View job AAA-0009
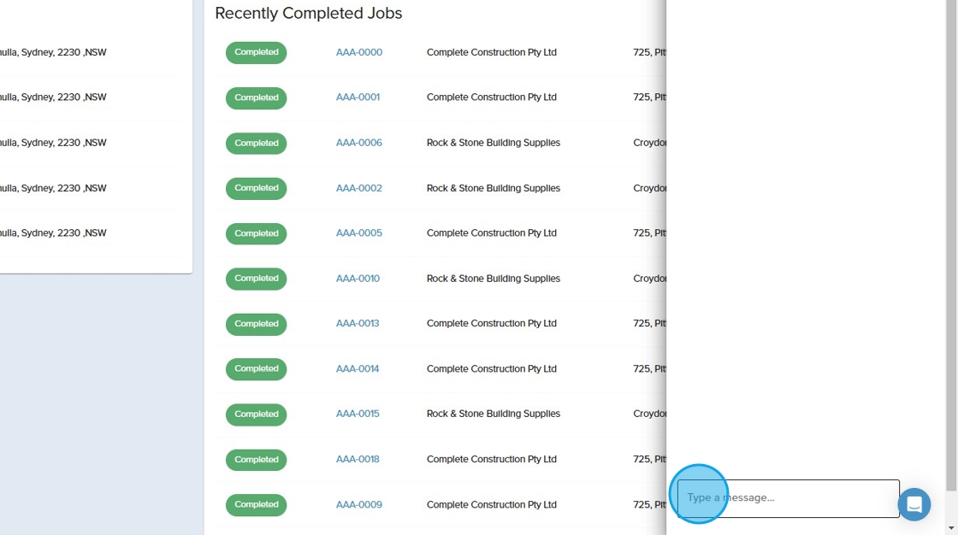Screen dimensions: 958x535 359,504
